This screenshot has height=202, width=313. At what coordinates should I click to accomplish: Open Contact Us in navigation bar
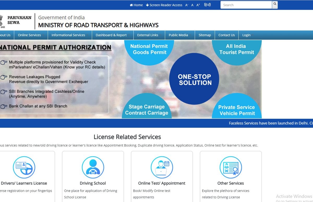click(226, 35)
